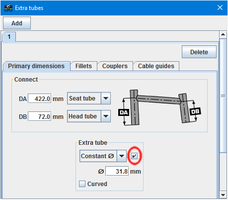The width and height of the screenshot is (228, 200).
Task: Click the Add button
Action: pyautogui.click(x=17, y=23)
